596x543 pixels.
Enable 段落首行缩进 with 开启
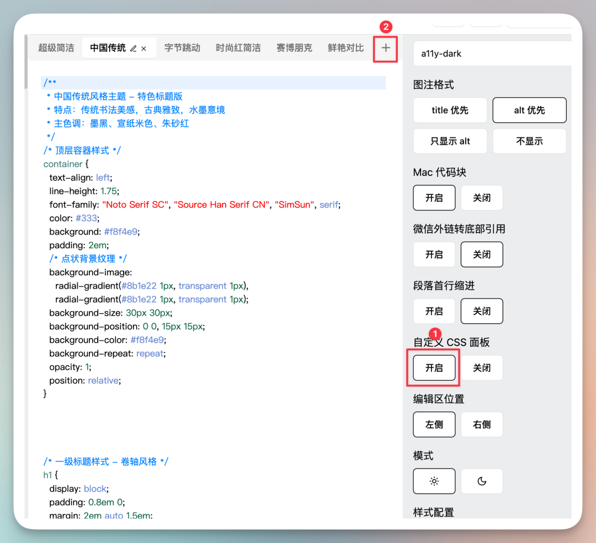(434, 311)
